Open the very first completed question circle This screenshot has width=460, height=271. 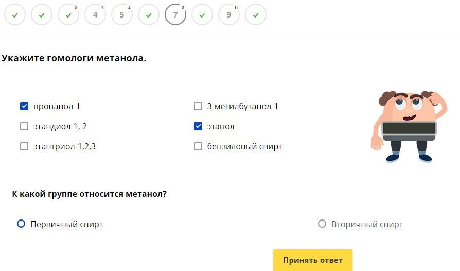coord(15,15)
